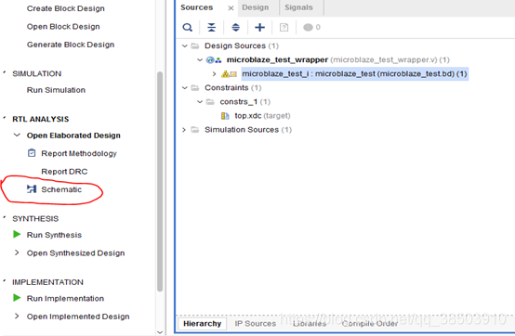Collapse the microblaze_test_wrapper node
515x336 pixels.
point(200,59)
